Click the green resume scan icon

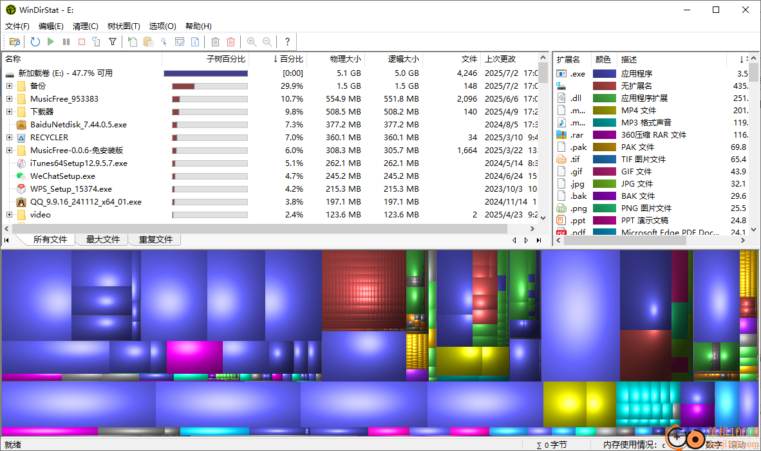pyautogui.click(x=50, y=42)
